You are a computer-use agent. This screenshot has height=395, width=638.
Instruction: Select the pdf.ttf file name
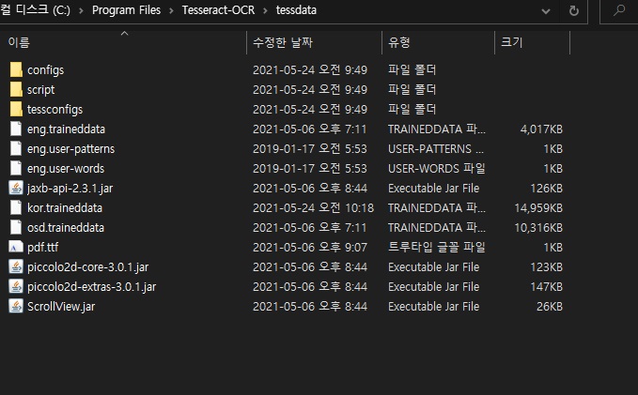(x=42, y=248)
